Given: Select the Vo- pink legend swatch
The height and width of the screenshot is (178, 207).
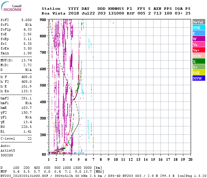Looking at the screenshot, I should [199, 44].
